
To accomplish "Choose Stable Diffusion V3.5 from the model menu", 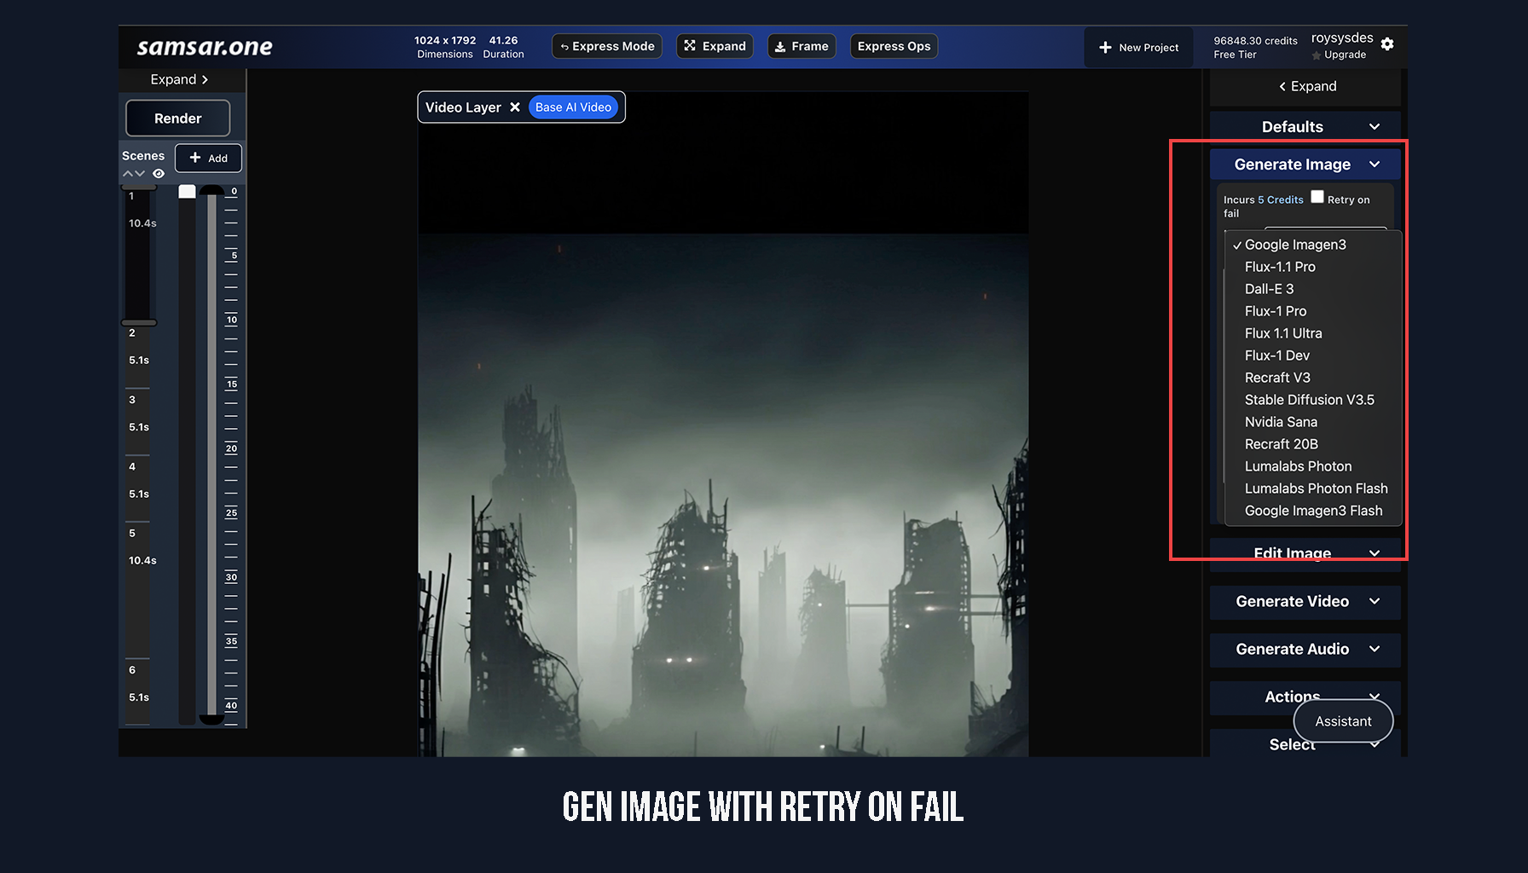I will (1310, 399).
